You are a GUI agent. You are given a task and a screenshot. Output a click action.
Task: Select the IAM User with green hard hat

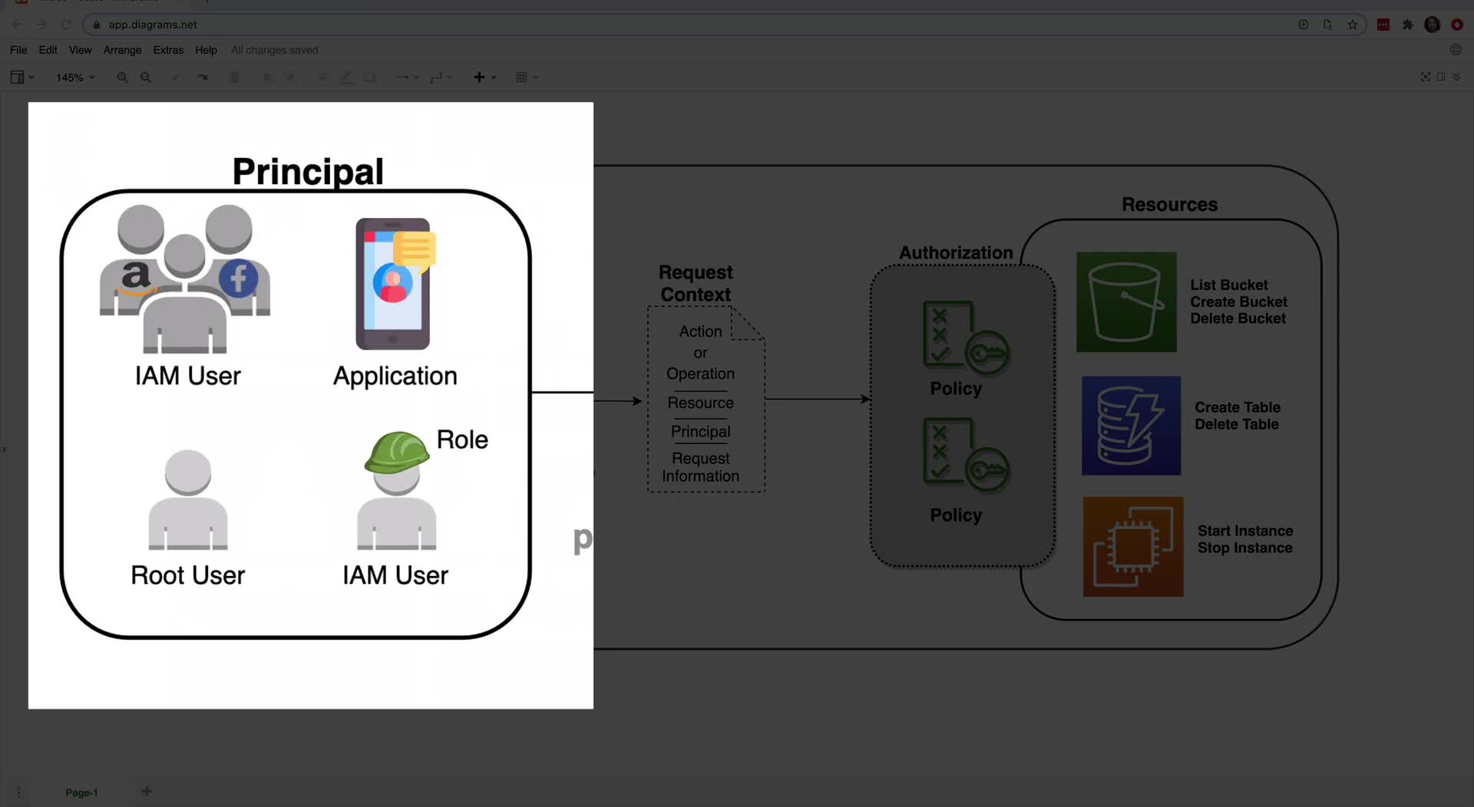[397, 491]
